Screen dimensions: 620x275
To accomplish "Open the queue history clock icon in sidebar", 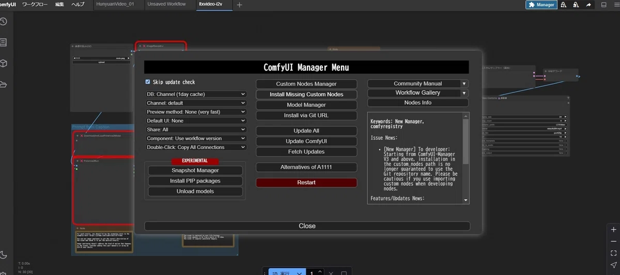I will tap(3, 22).
